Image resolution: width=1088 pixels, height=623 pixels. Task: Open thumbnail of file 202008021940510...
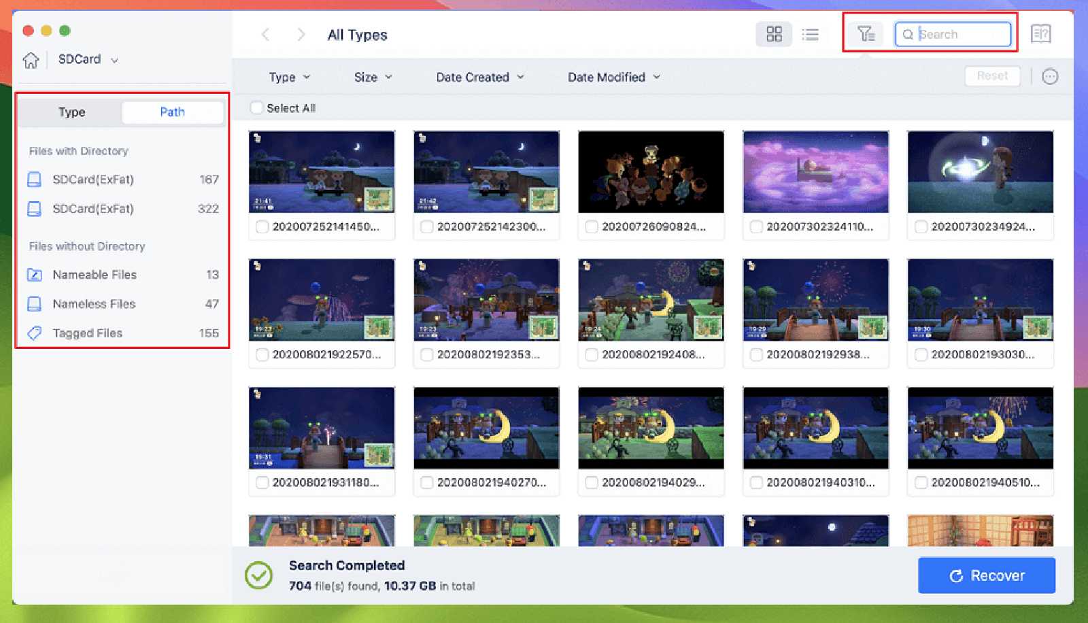click(x=980, y=428)
